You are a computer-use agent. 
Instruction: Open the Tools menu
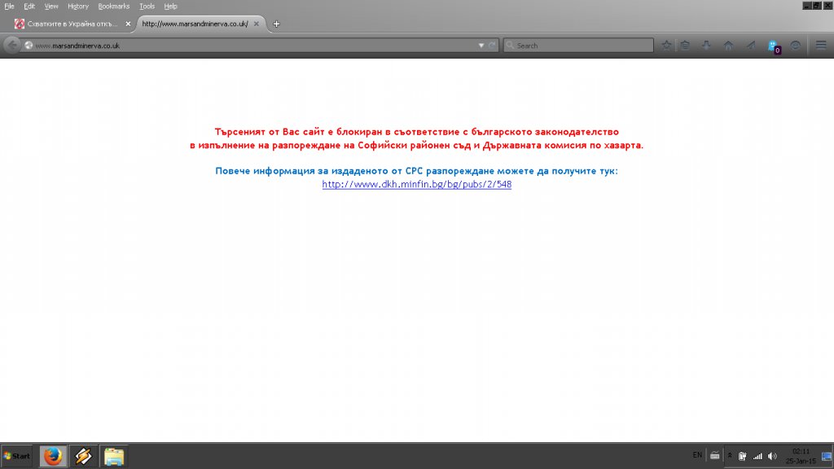click(x=147, y=7)
